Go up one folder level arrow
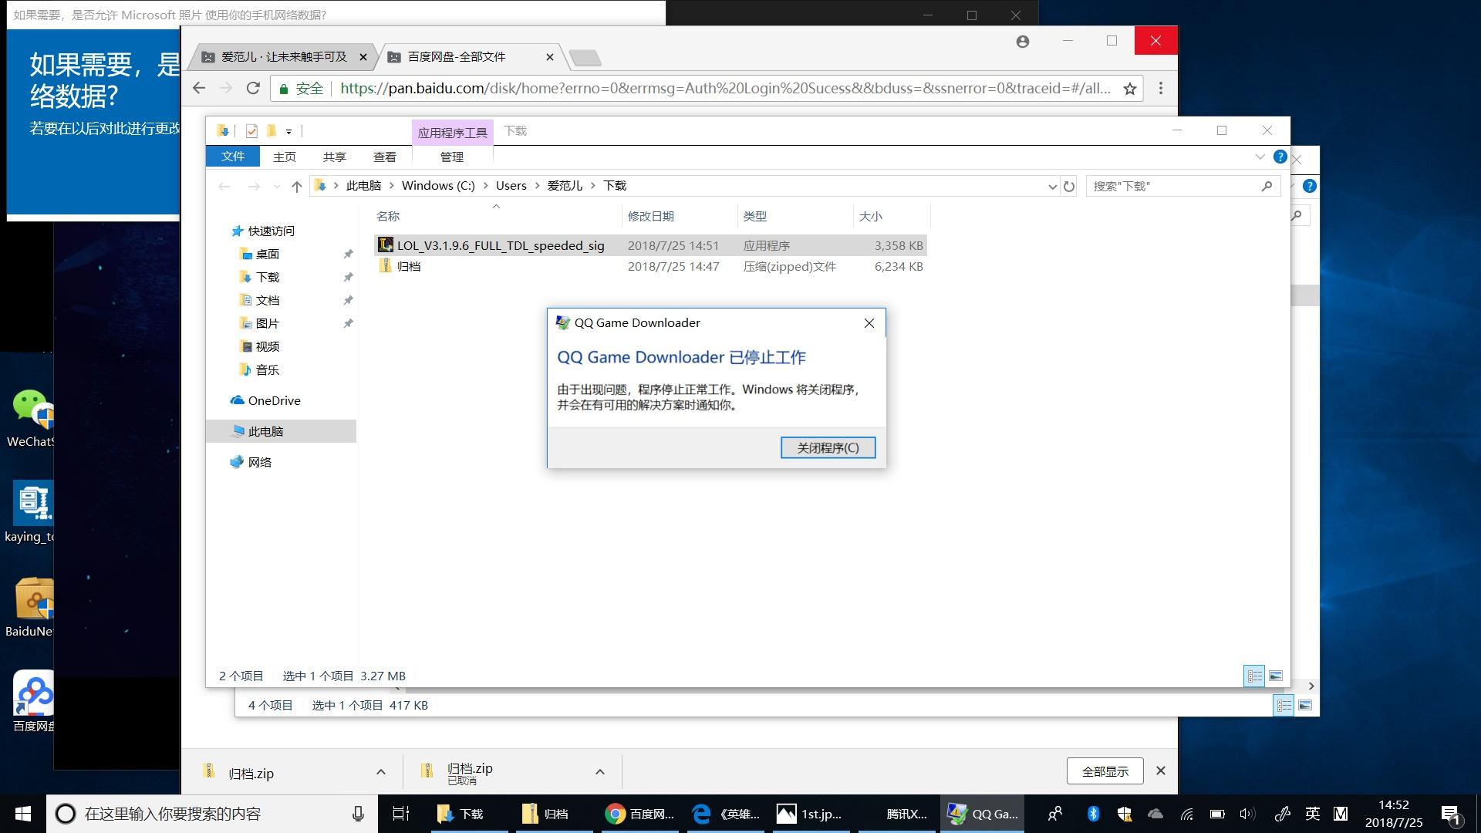The image size is (1481, 833). (x=297, y=186)
